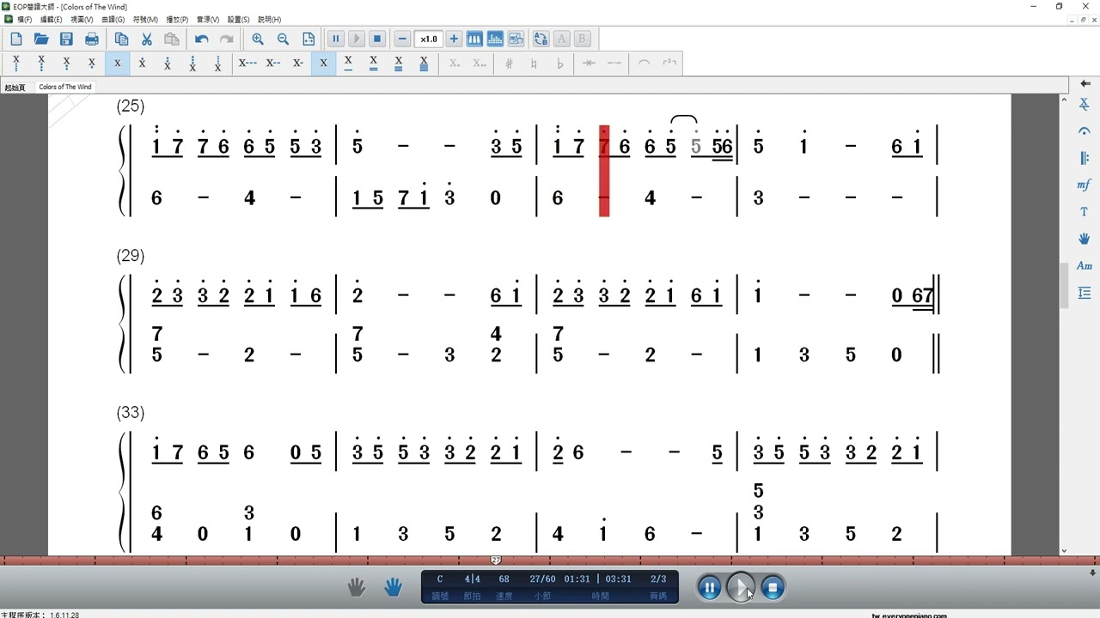Toggle left hand gray icon
The width and height of the screenshot is (1100, 618).
coord(357,587)
